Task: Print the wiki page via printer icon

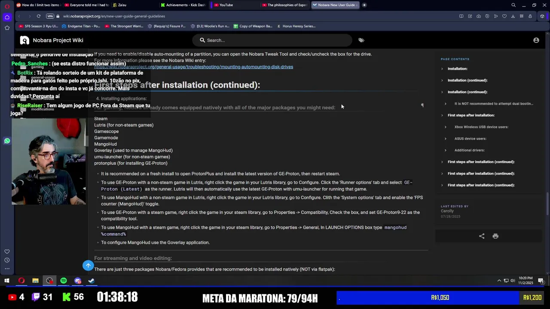Action: pos(495,236)
